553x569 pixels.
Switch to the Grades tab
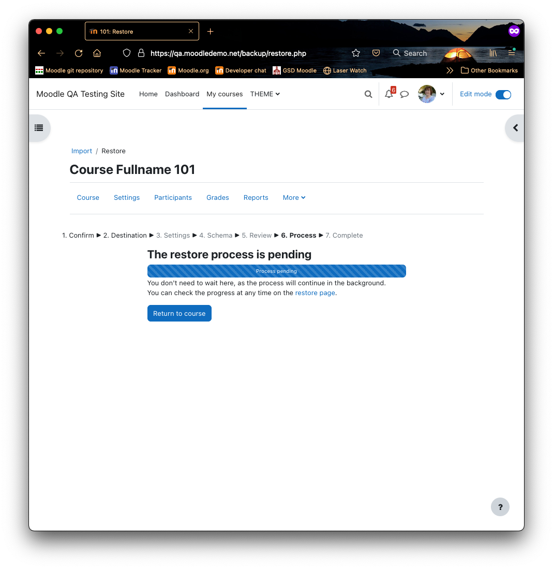point(218,197)
